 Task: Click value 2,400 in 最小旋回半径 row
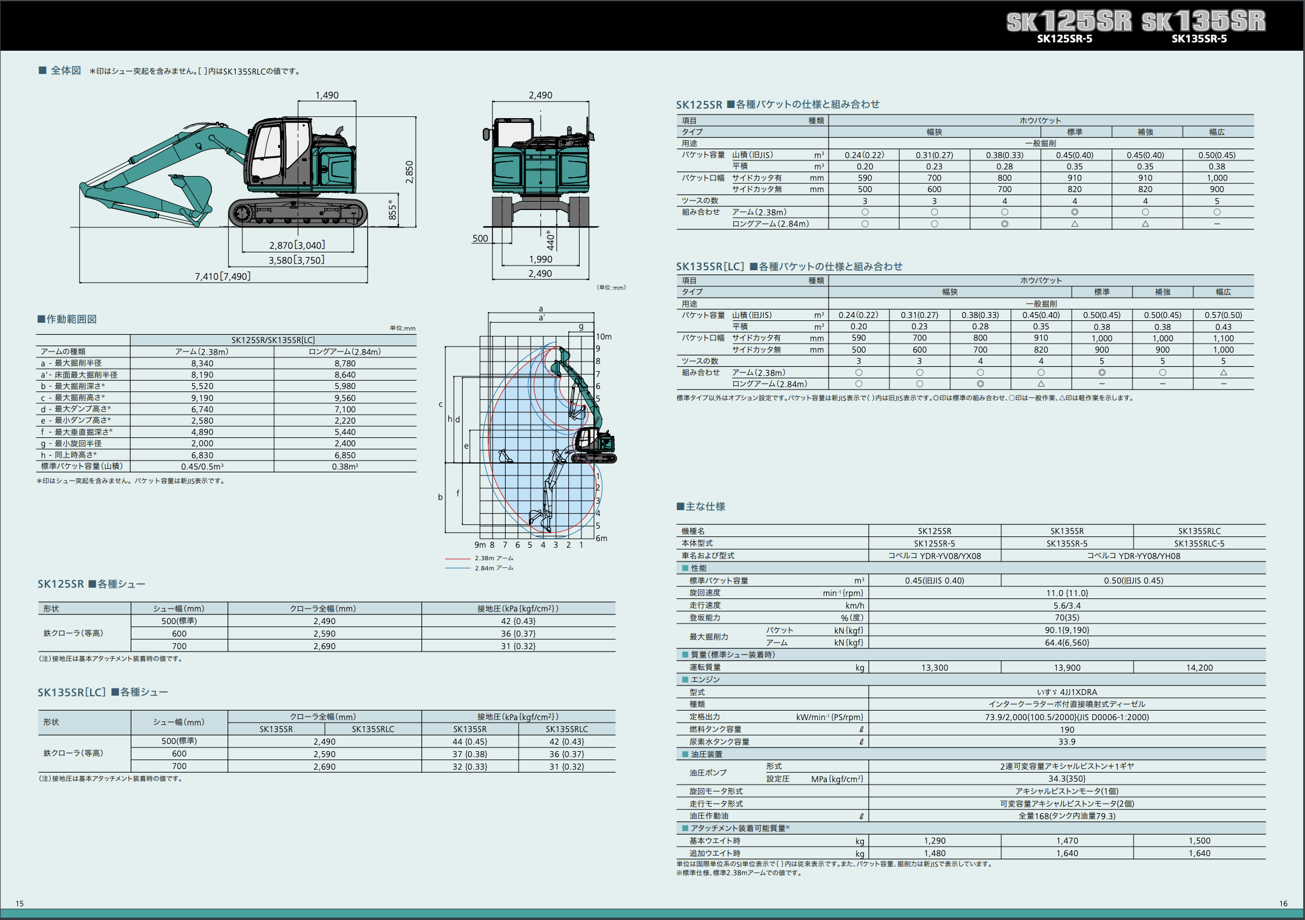tap(344, 443)
